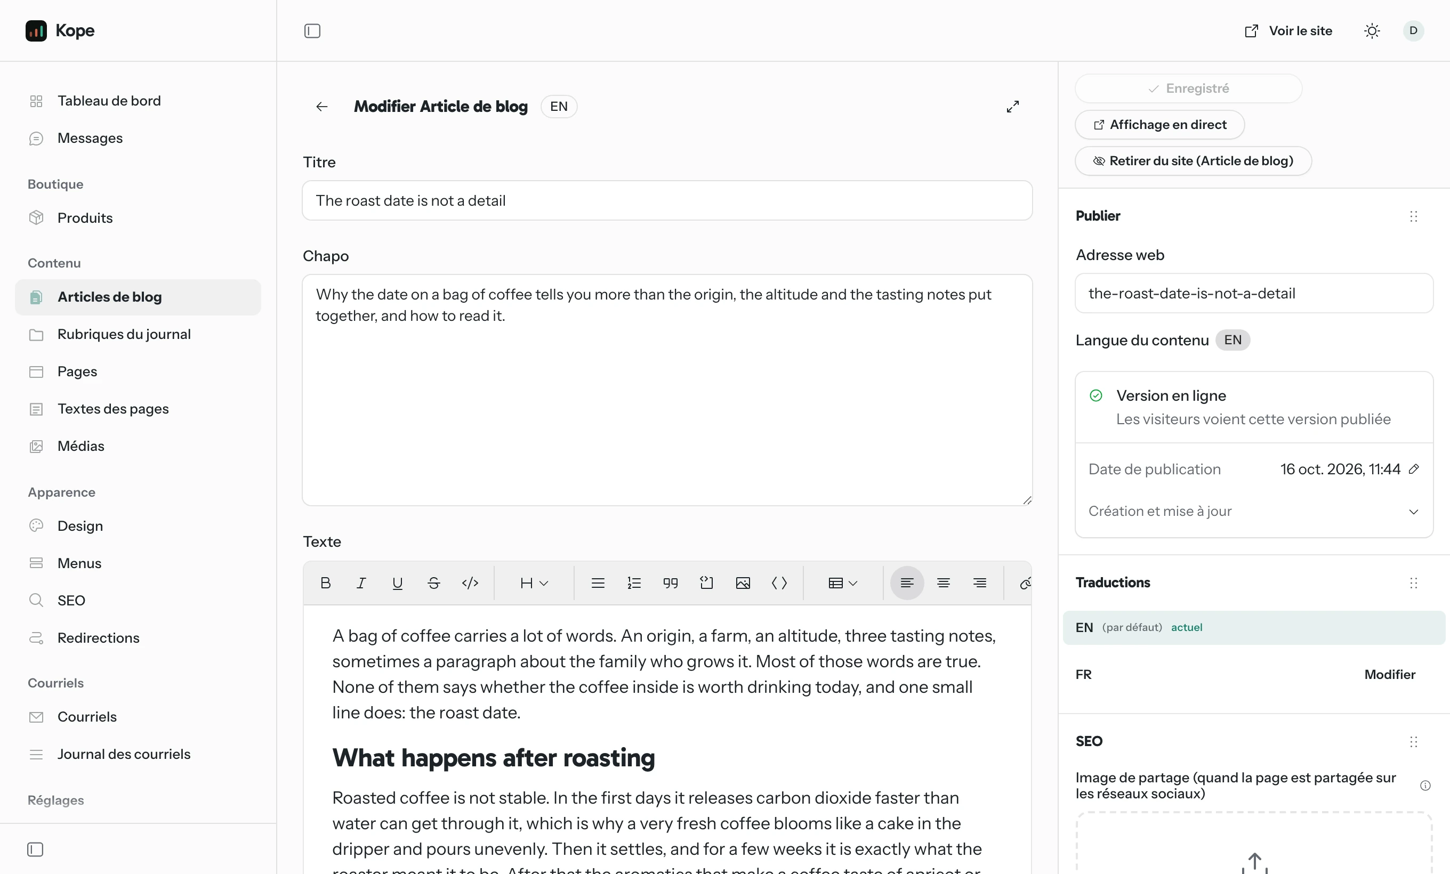Screen dimensions: 1450x874
Task: Click Voir le site link
Action: pyautogui.click(x=1289, y=30)
